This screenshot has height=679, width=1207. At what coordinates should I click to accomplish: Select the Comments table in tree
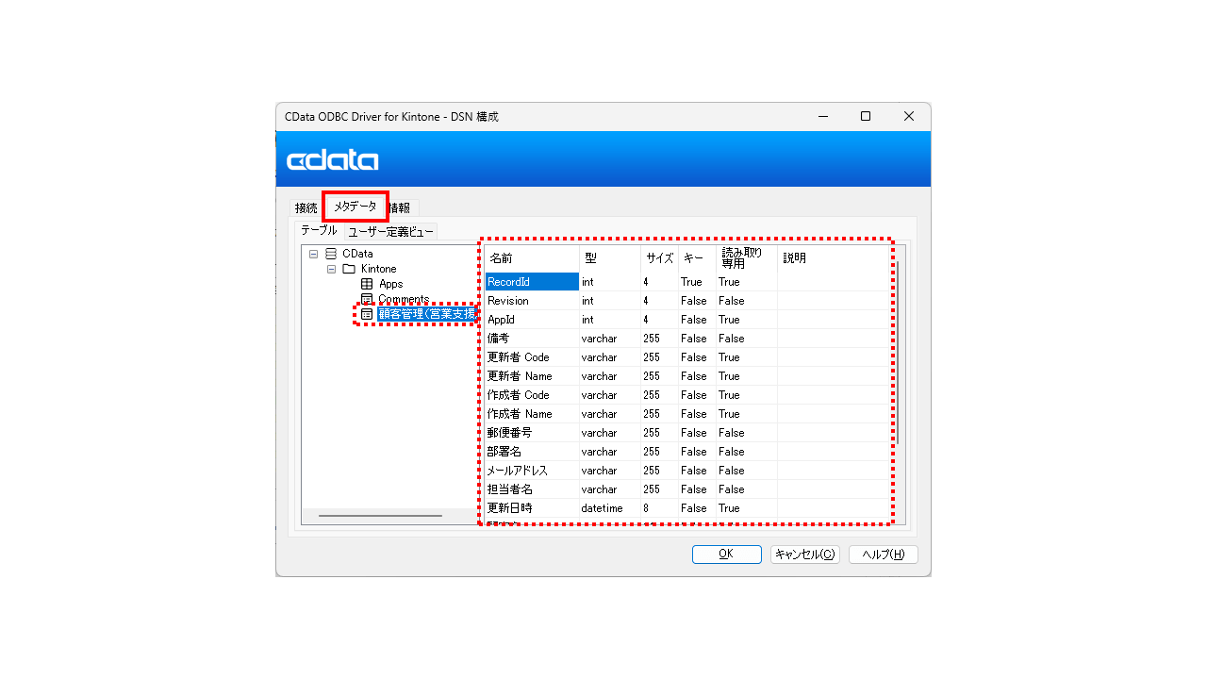(404, 299)
